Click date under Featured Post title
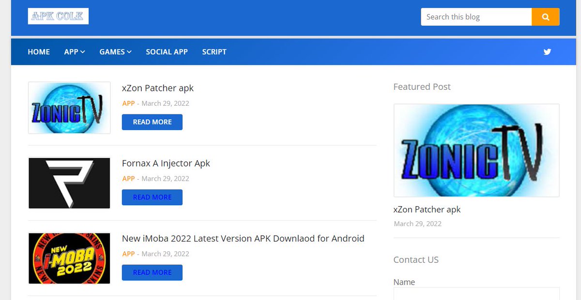This screenshot has width=581, height=300. pos(418,224)
